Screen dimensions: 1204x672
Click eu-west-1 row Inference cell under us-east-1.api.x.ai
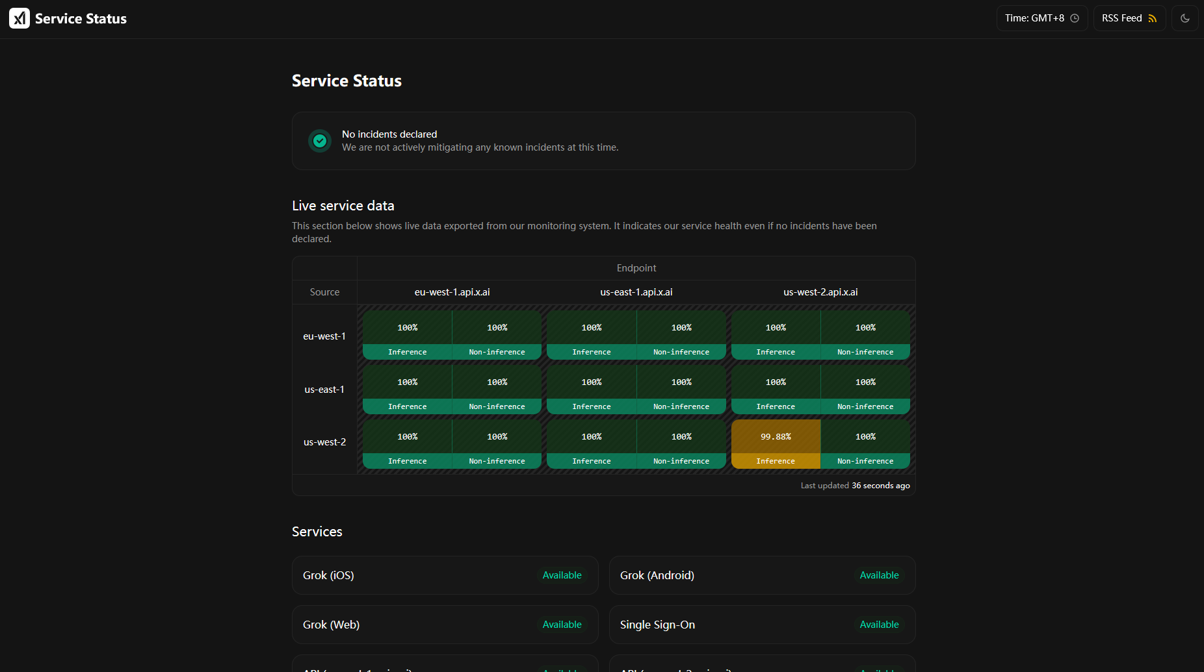pyautogui.click(x=592, y=335)
